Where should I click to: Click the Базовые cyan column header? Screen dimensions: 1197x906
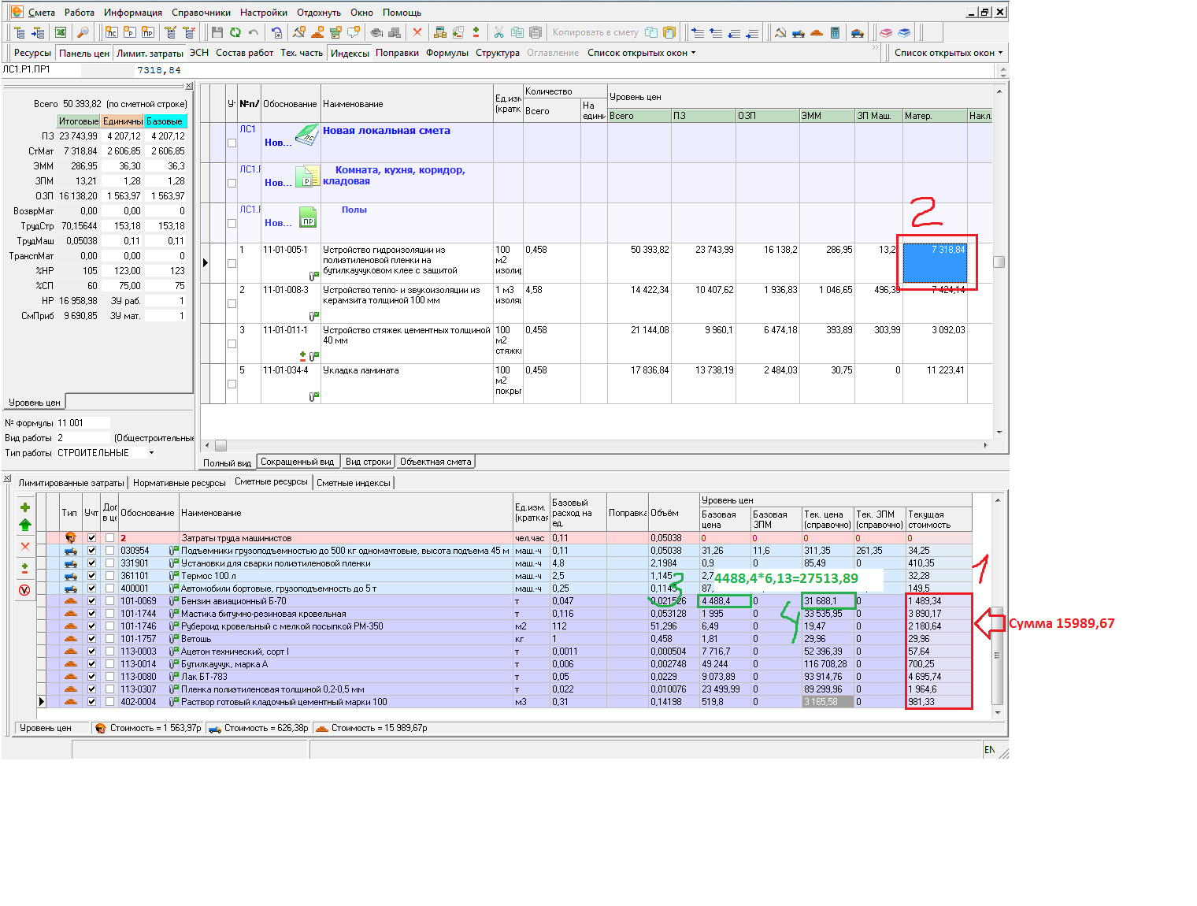click(165, 121)
